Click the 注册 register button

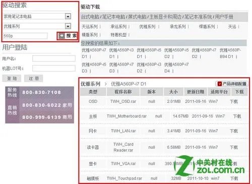[34, 78]
